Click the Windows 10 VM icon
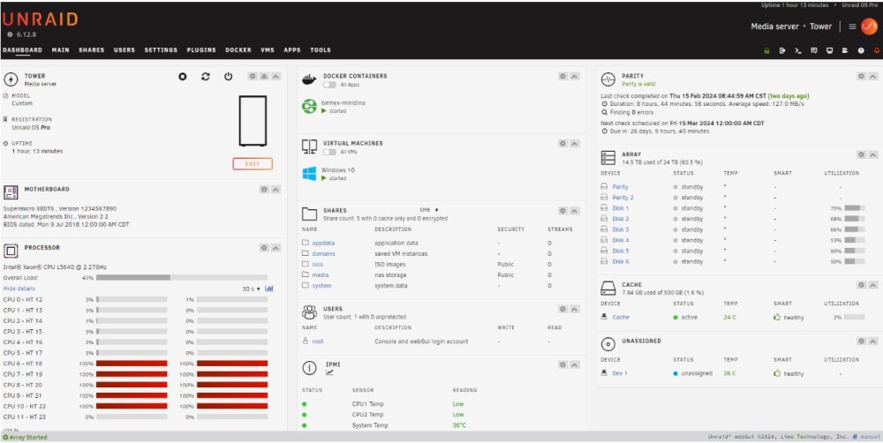Viewport: 883px width, 443px height. (309, 173)
